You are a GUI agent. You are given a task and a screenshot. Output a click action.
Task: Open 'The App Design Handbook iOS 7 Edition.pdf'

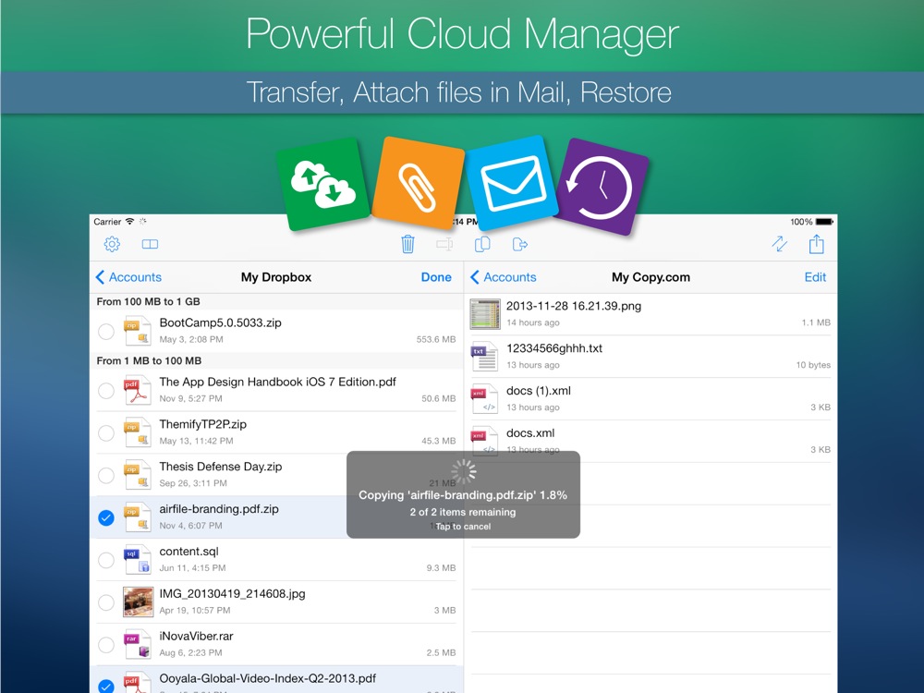pos(277,382)
